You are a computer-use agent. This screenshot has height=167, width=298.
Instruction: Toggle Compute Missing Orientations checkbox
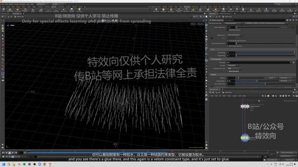pyautogui.click(x=228, y=41)
